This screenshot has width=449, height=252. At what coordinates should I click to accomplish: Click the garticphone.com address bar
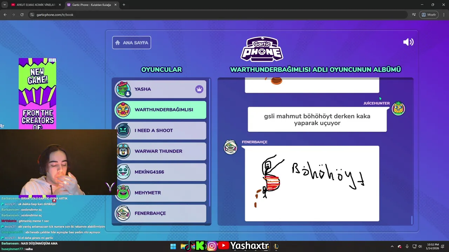217,15
